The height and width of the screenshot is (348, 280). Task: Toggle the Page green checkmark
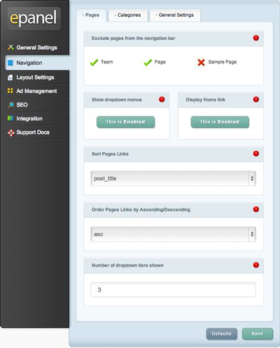pyautogui.click(x=147, y=63)
